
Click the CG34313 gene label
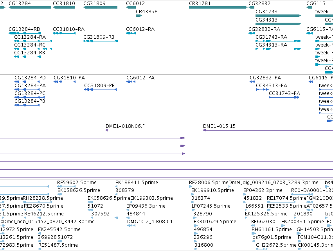(266, 20)
